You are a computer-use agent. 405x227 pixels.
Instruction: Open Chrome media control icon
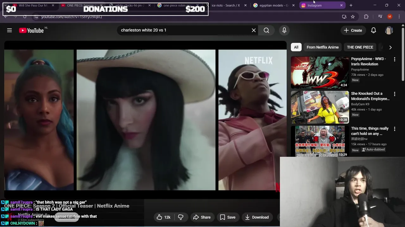(380, 17)
